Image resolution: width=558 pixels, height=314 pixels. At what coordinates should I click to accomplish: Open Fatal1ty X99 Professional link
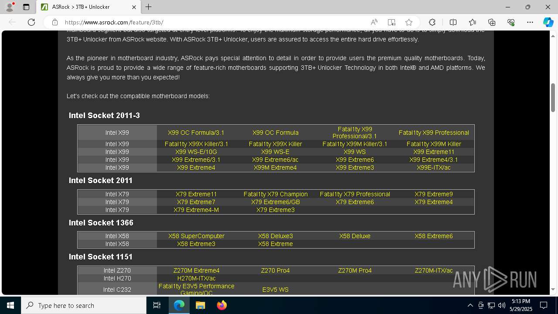click(434, 133)
